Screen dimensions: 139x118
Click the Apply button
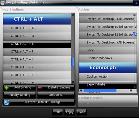pos(69,112)
